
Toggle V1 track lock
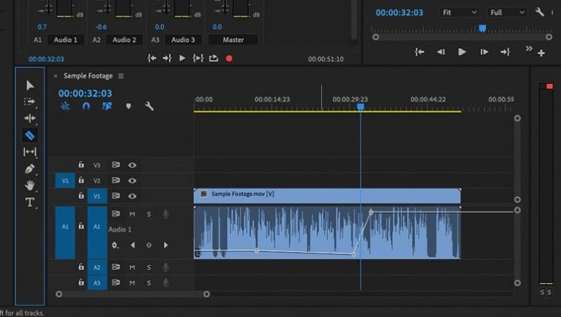(81, 196)
